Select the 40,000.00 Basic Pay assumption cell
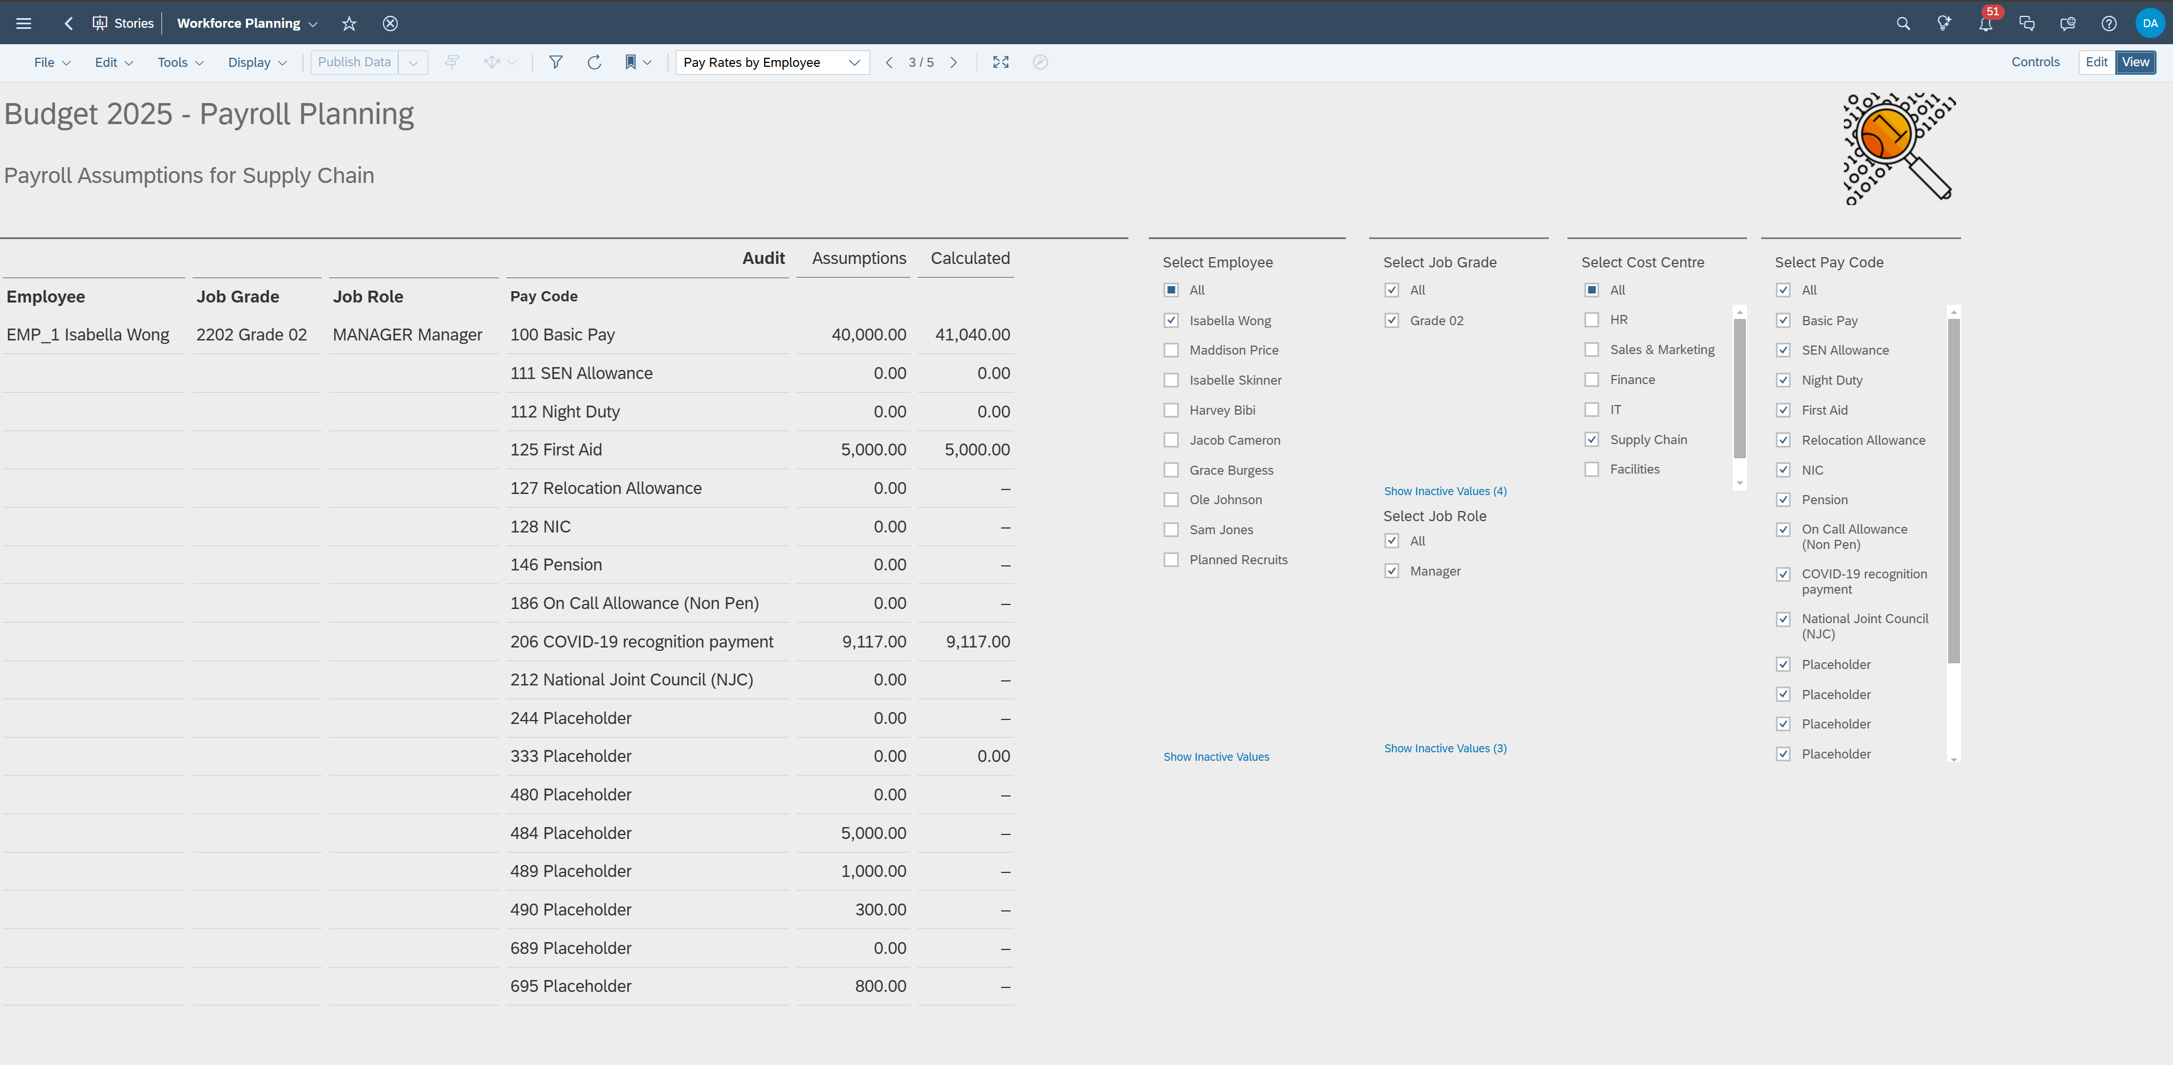Viewport: 2173px width, 1065px height. click(852, 335)
